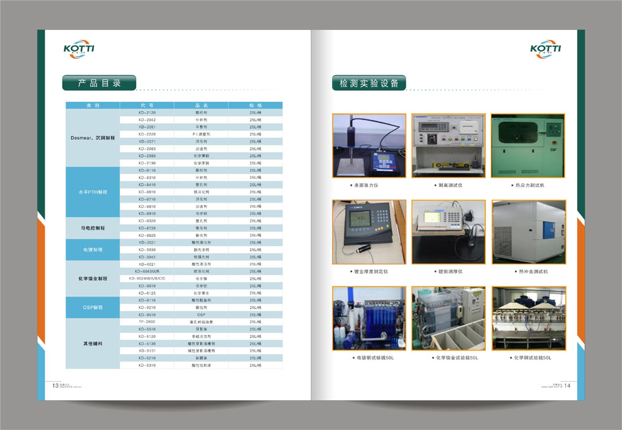Viewport: 622px width, 430px height.
Task: Click product code KD-8910
Action: (147, 214)
